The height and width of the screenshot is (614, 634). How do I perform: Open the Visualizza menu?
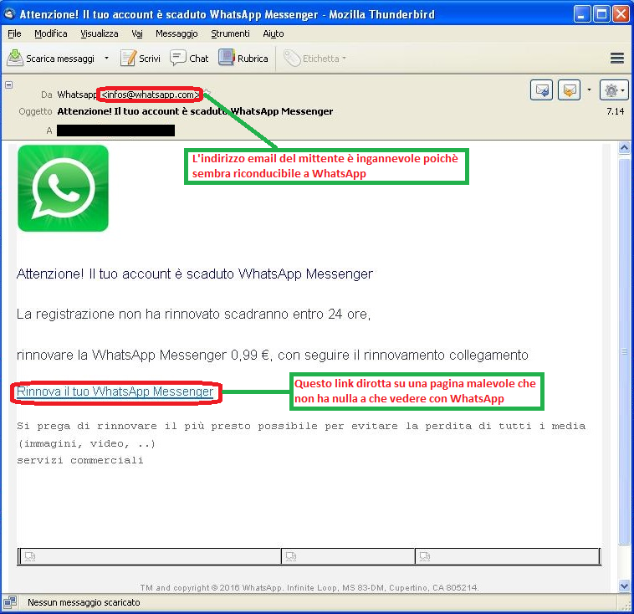(99, 33)
